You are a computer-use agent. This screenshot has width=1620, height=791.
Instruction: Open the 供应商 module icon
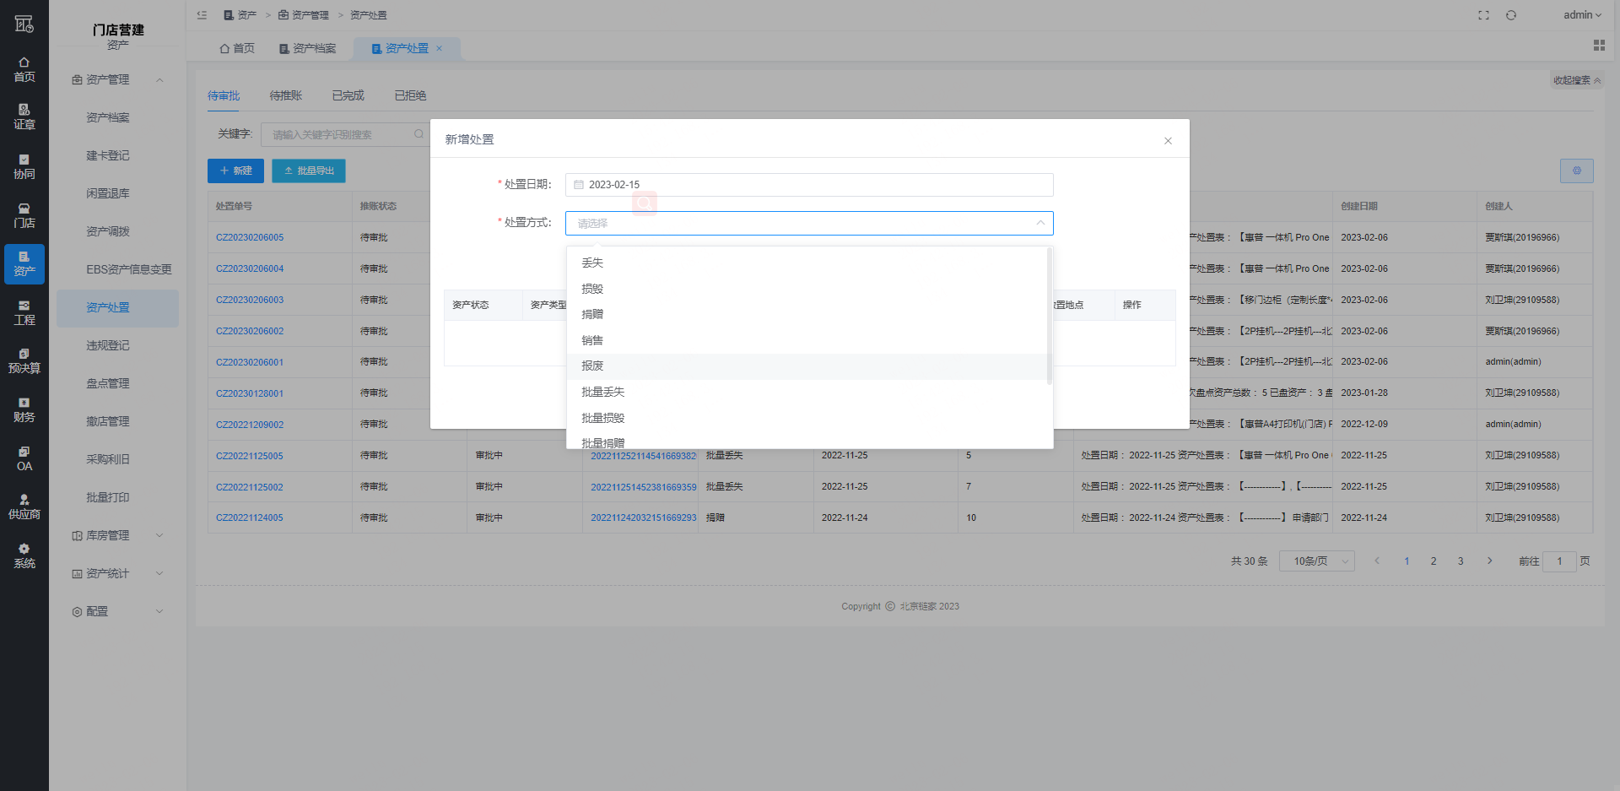pyautogui.click(x=24, y=507)
